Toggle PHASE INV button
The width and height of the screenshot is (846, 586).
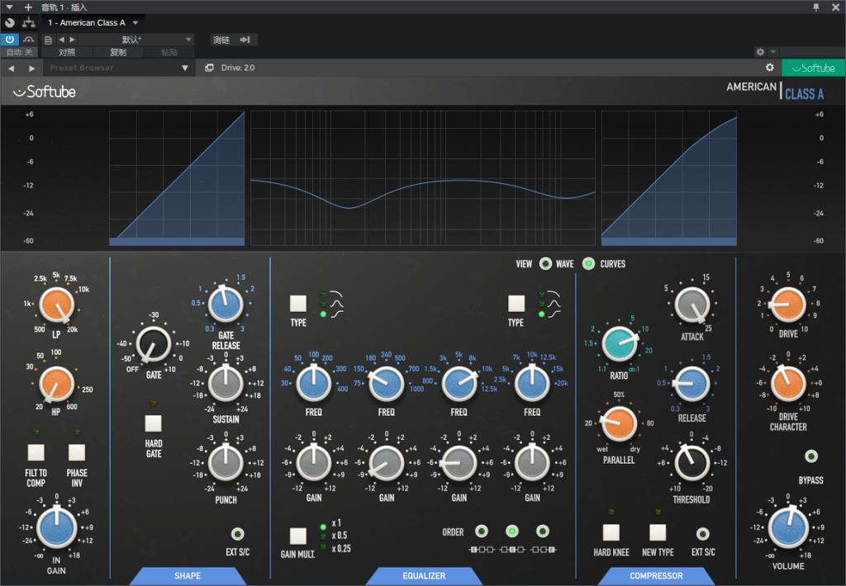(77, 452)
